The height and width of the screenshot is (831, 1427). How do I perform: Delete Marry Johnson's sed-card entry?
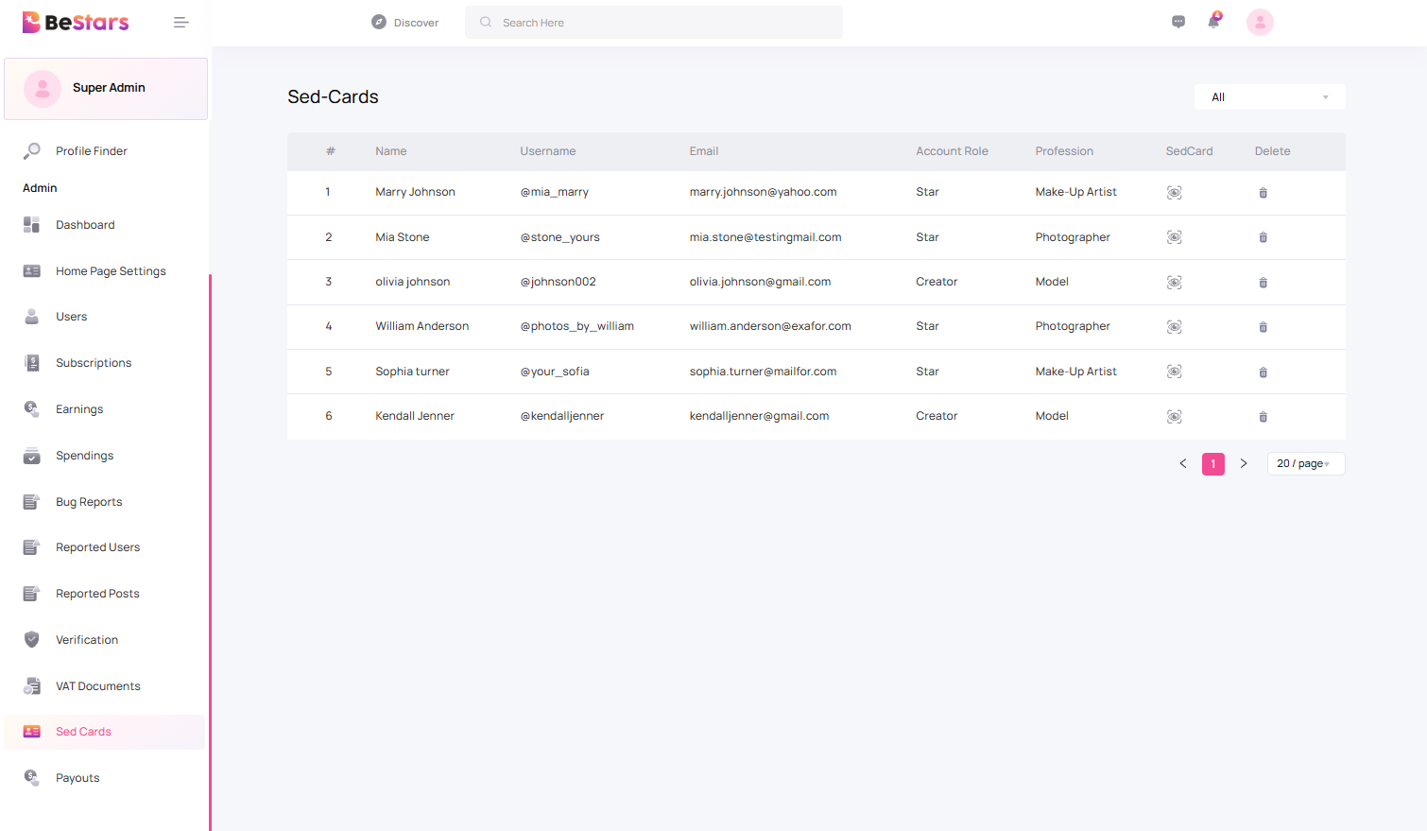click(1263, 193)
